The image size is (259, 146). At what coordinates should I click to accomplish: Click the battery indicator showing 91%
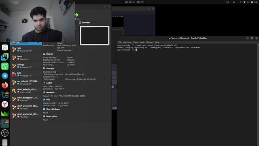point(254,2)
